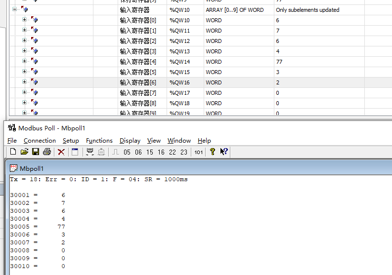Expand the 输入寄存器[6] row
The width and height of the screenshot is (392, 275).
pyautogui.click(x=24, y=81)
